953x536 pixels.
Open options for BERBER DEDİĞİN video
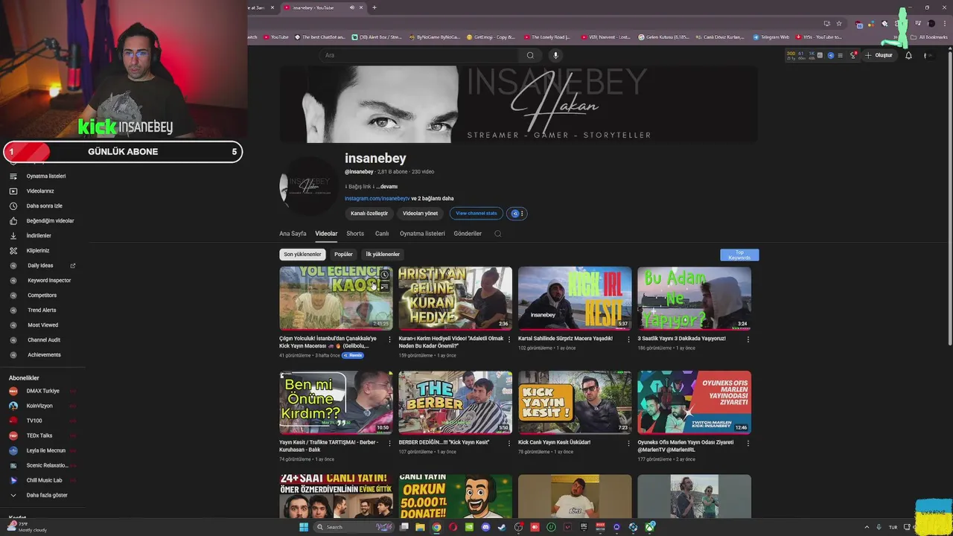[x=509, y=443]
